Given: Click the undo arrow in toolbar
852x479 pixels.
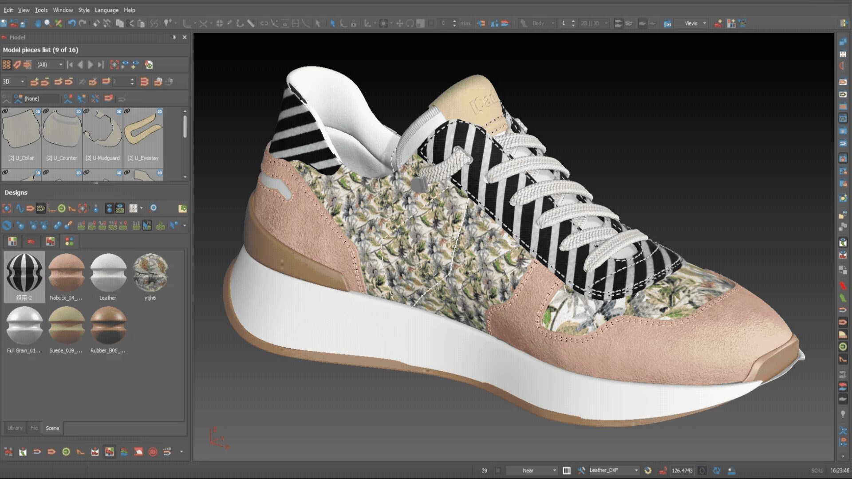Looking at the screenshot, I should [x=72, y=24].
